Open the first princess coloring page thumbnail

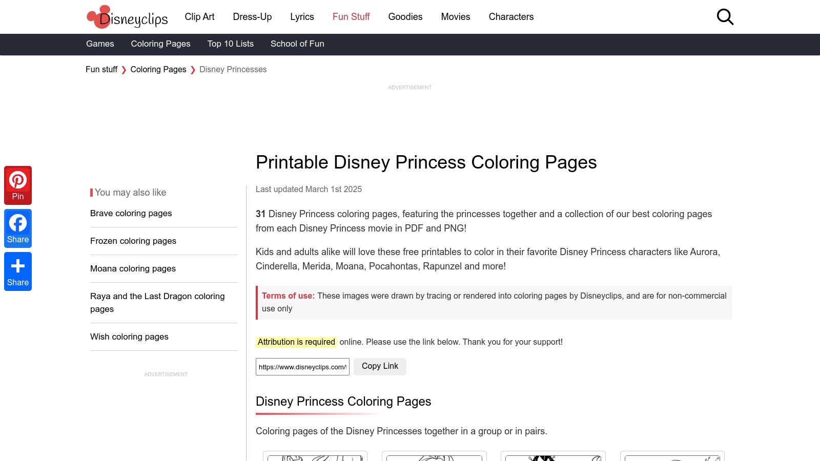click(315, 456)
